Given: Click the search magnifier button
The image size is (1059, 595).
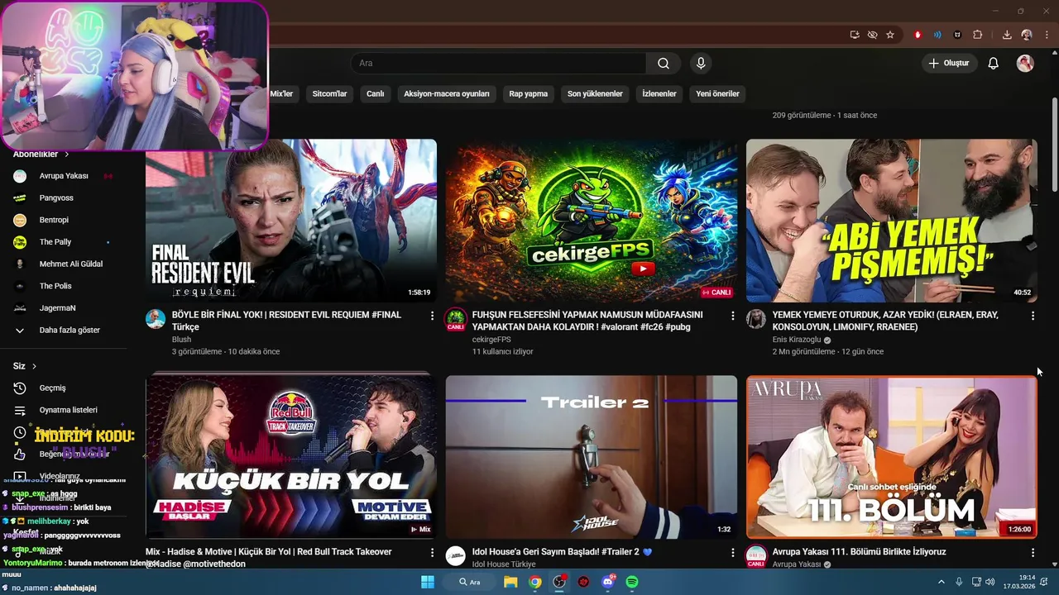Looking at the screenshot, I should (664, 64).
